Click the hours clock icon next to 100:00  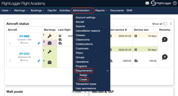pos(136,61)
